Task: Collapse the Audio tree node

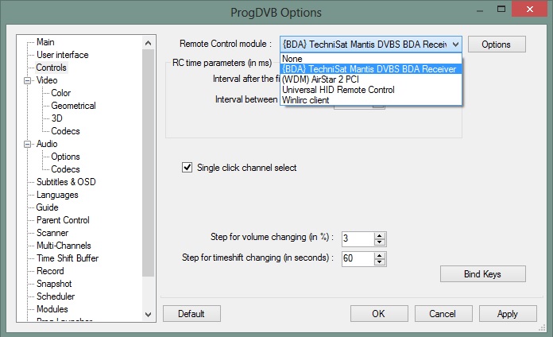Action: point(29,144)
